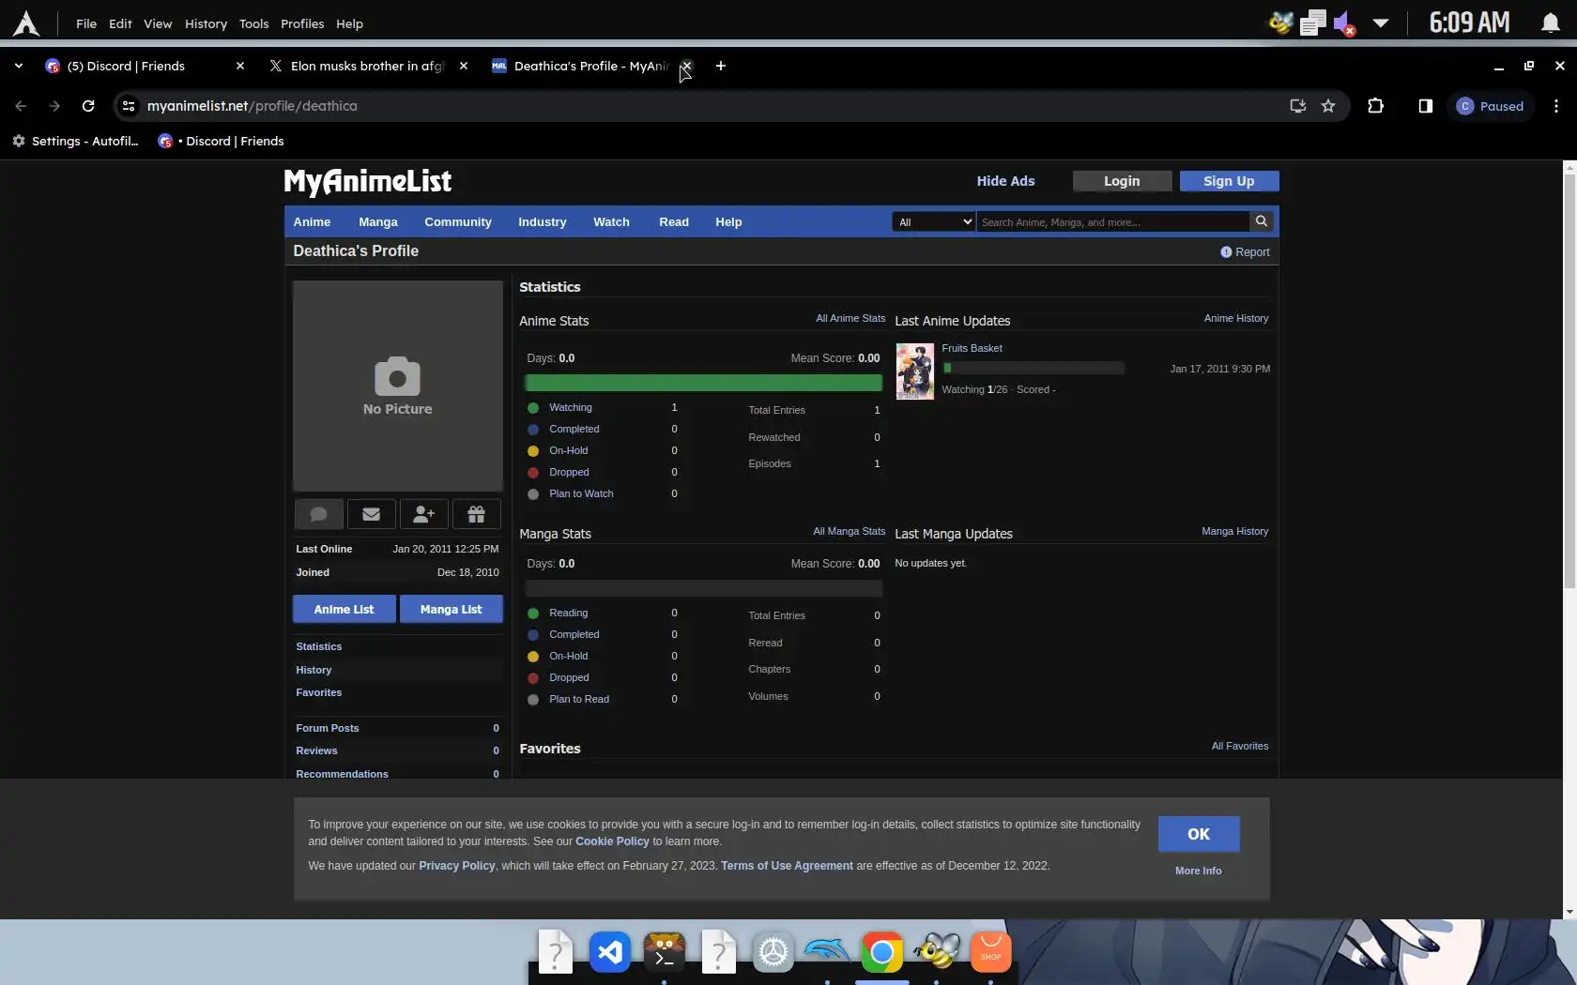This screenshot has height=985, width=1577.
Task: Click the gift icon under profile picture
Action: point(476,514)
